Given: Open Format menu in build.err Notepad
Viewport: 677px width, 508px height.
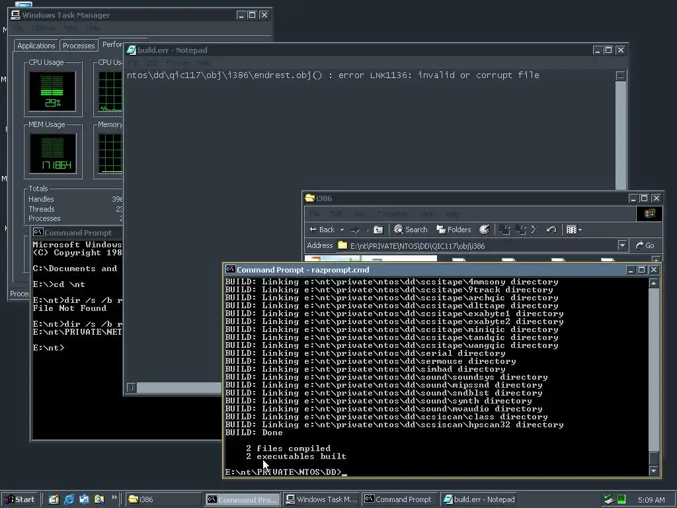Looking at the screenshot, I should tap(178, 63).
